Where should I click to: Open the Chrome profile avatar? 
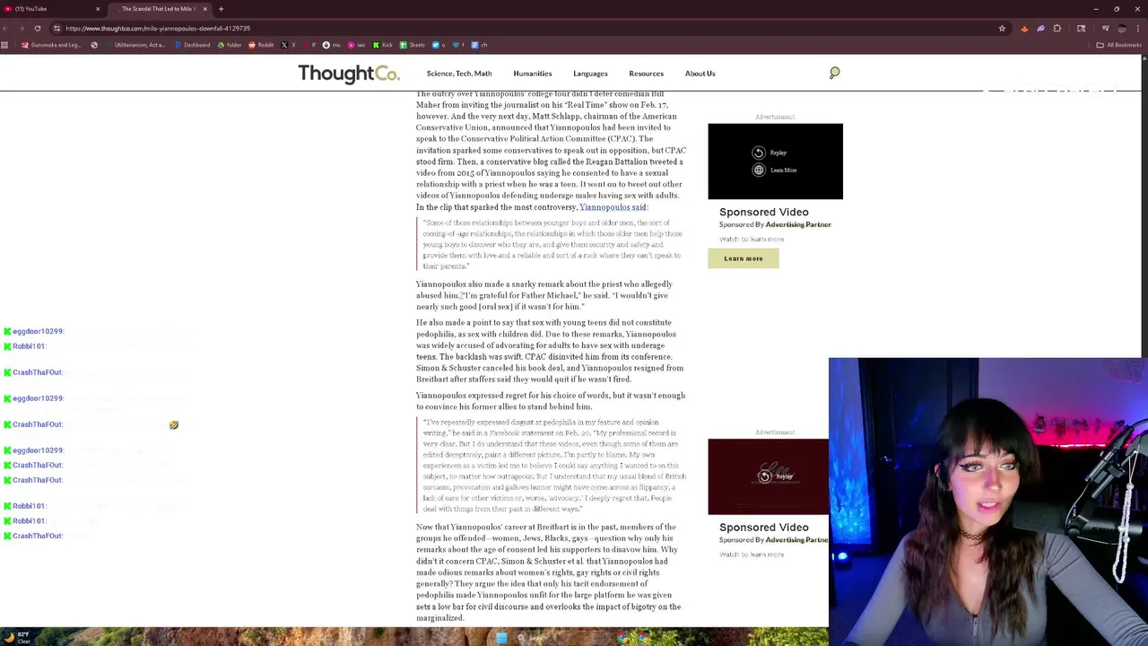(x=1121, y=29)
